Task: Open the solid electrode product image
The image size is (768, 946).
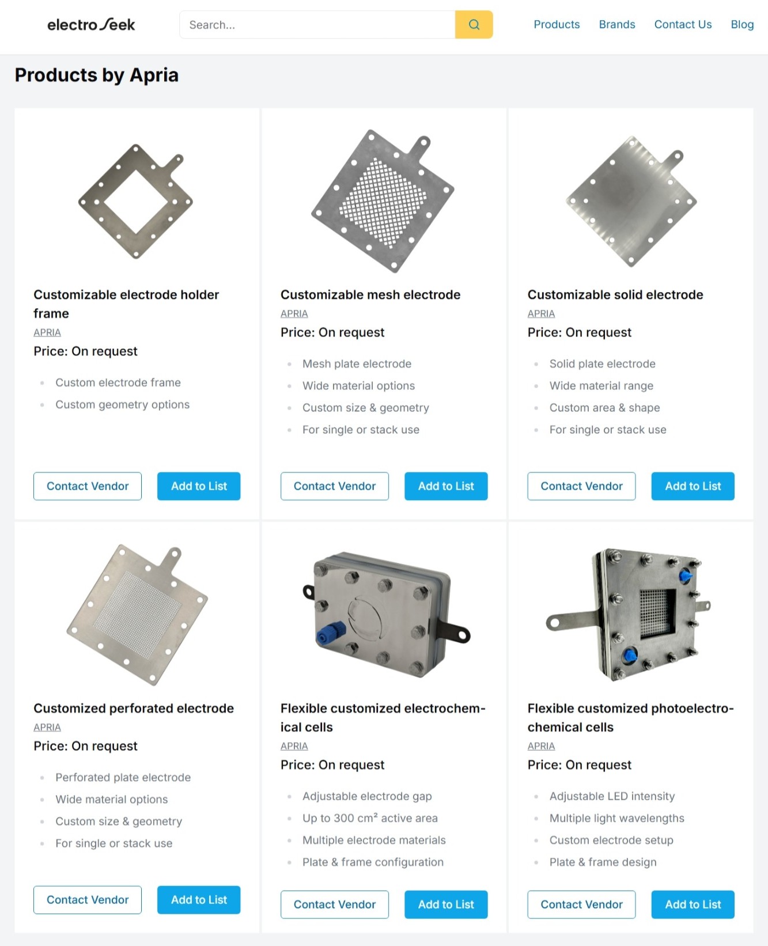Action: point(631,201)
